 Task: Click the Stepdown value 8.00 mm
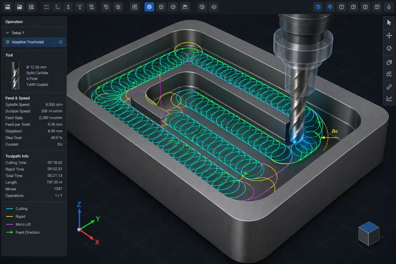coord(55,131)
